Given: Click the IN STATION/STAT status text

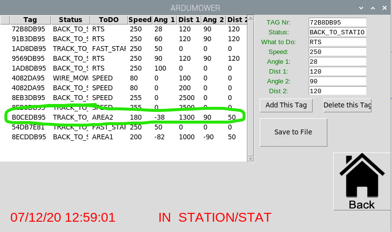Looking at the screenshot, I should pyautogui.click(x=215, y=217).
